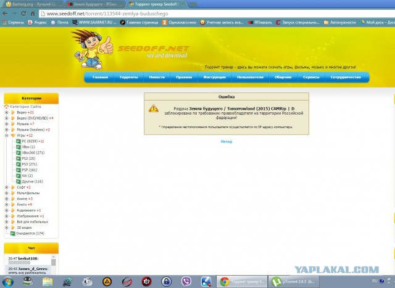This screenshot has height=288, width=395.
Task: Click the address bar URL field
Action: (x=217, y=14)
